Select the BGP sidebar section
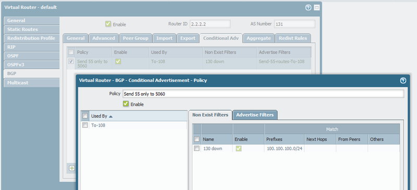Screen dimensions: 417x190 pyautogui.click(x=32, y=73)
